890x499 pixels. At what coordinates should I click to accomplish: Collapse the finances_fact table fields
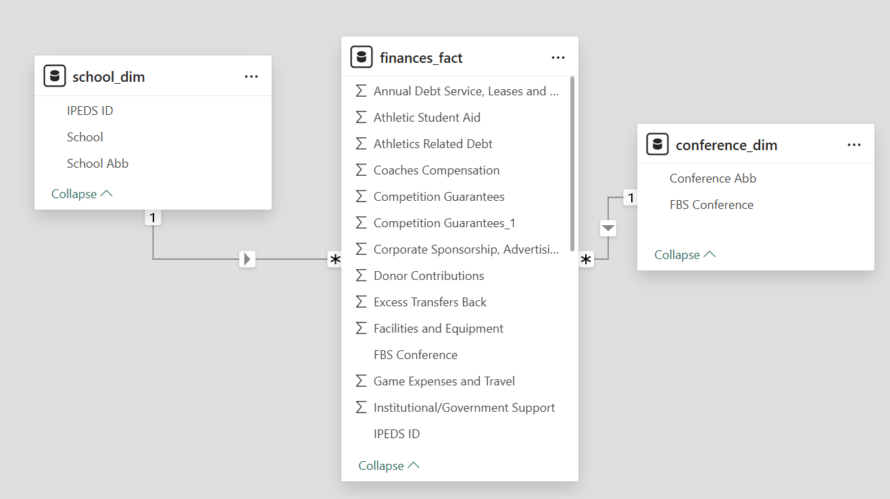(389, 466)
